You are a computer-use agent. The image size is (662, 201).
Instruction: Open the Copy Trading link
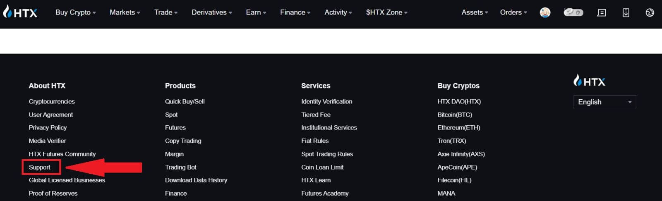coord(183,141)
